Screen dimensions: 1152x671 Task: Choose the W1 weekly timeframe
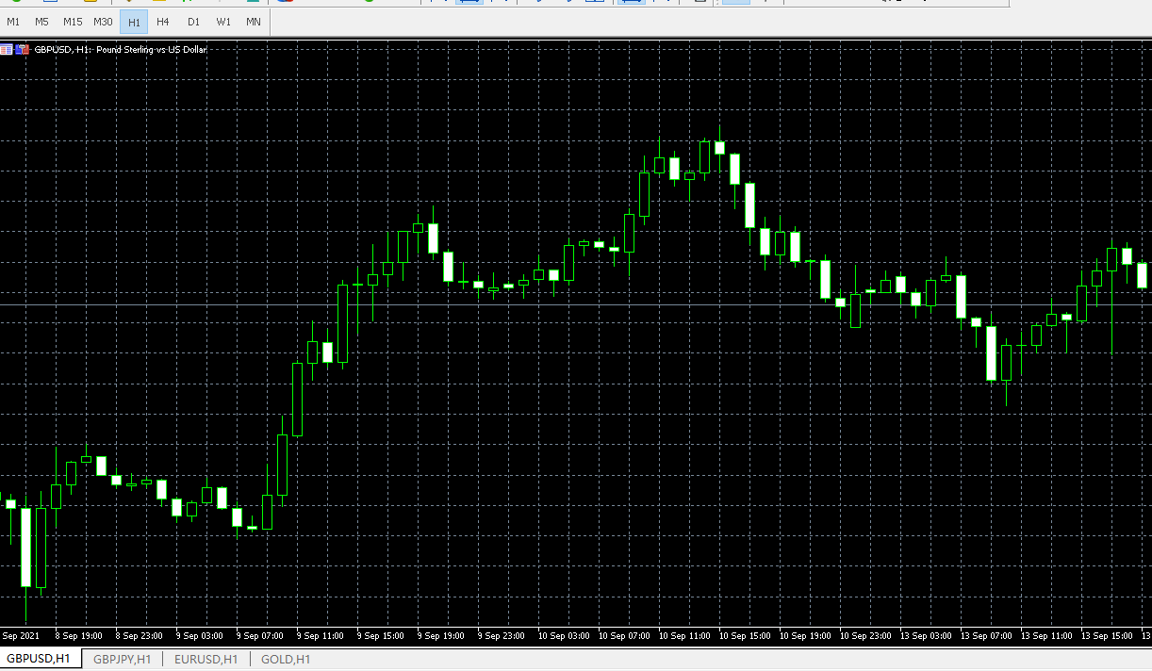pos(223,22)
